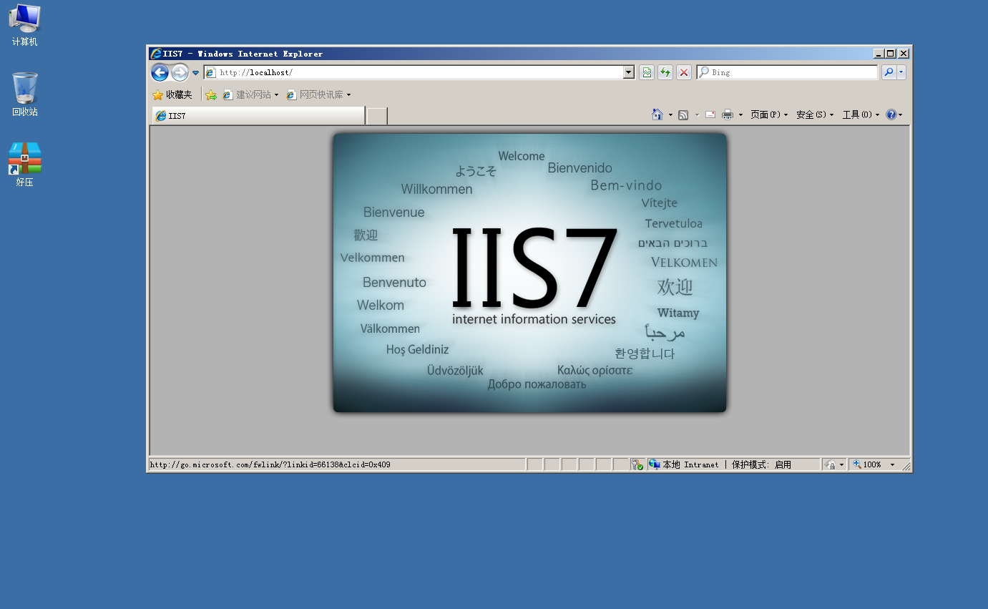Click the Read Mail envelope icon
Viewport: 988px width, 609px height.
[710, 115]
